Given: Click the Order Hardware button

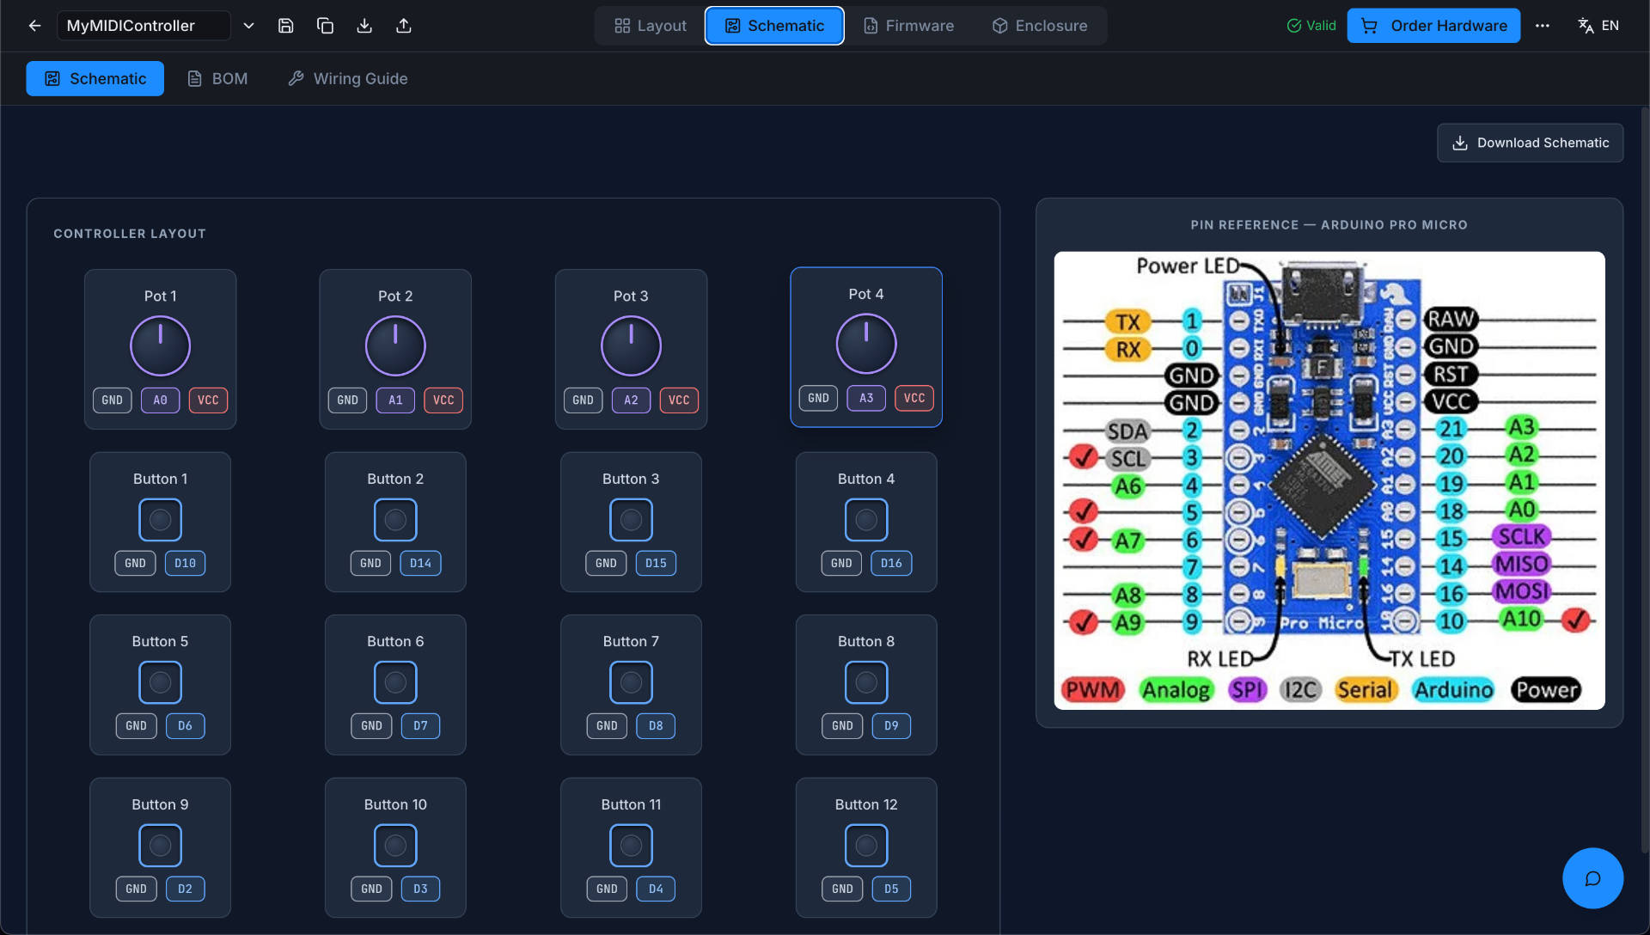Looking at the screenshot, I should (1433, 26).
